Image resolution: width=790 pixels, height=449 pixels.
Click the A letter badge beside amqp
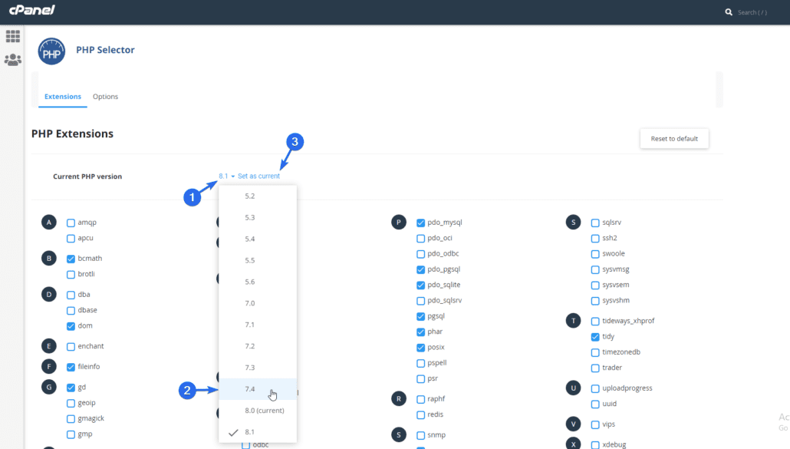click(49, 223)
